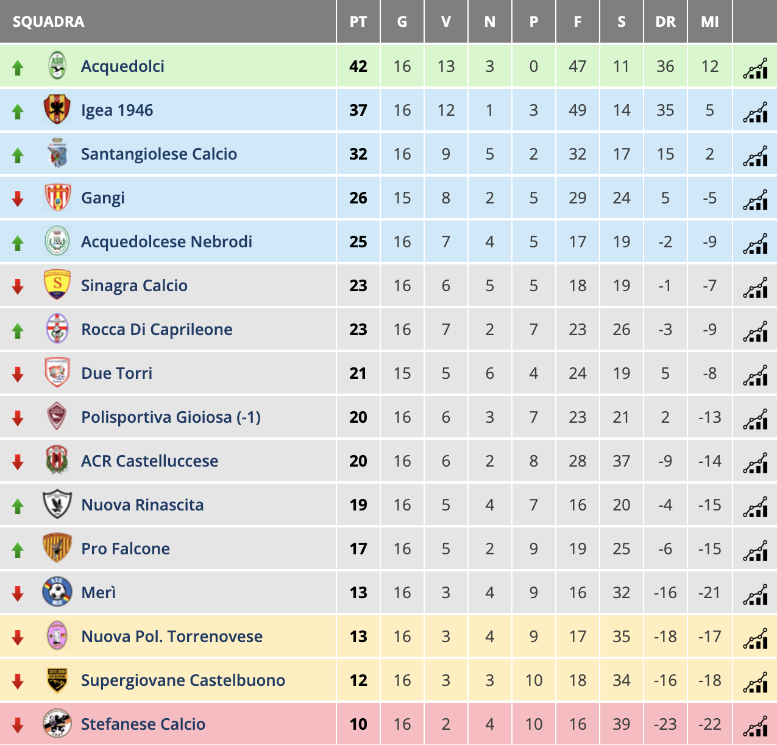Screen dimensions: 777x745
Task: Open the Santangiolese Calcio team page
Action: [159, 154]
